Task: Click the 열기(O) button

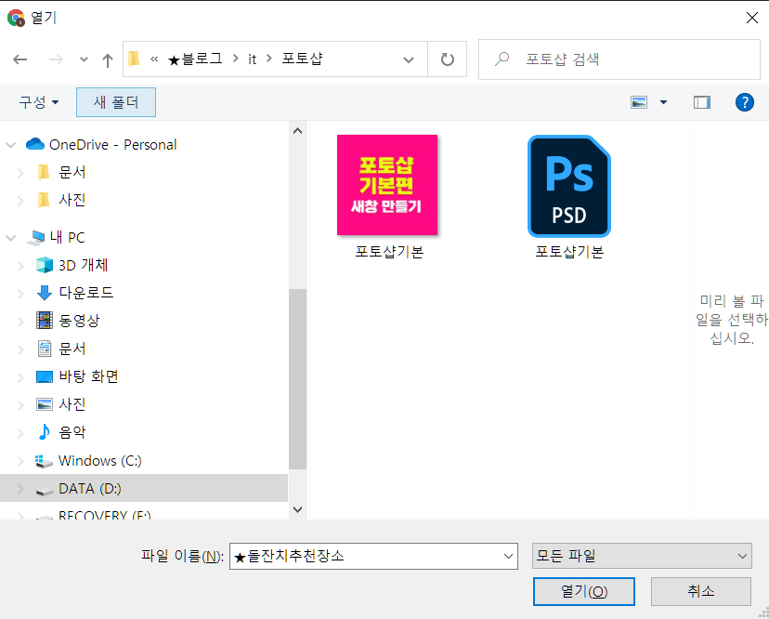Action: (x=583, y=591)
